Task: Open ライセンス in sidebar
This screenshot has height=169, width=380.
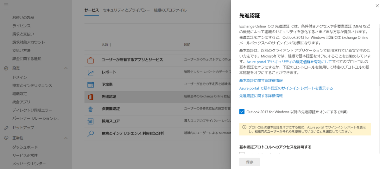Action: tap(22, 26)
